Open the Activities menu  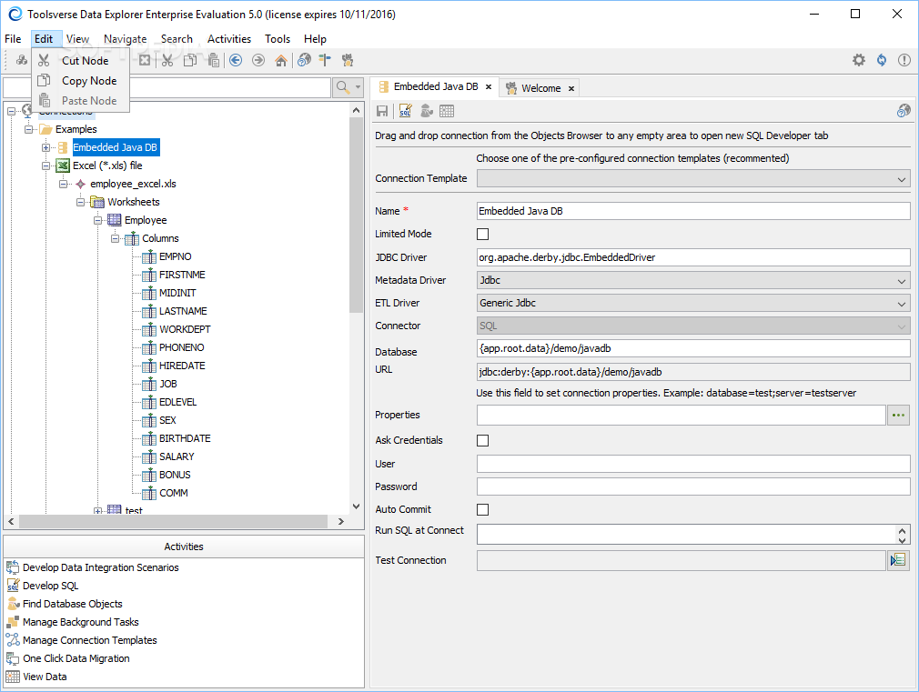pos(229,39)
